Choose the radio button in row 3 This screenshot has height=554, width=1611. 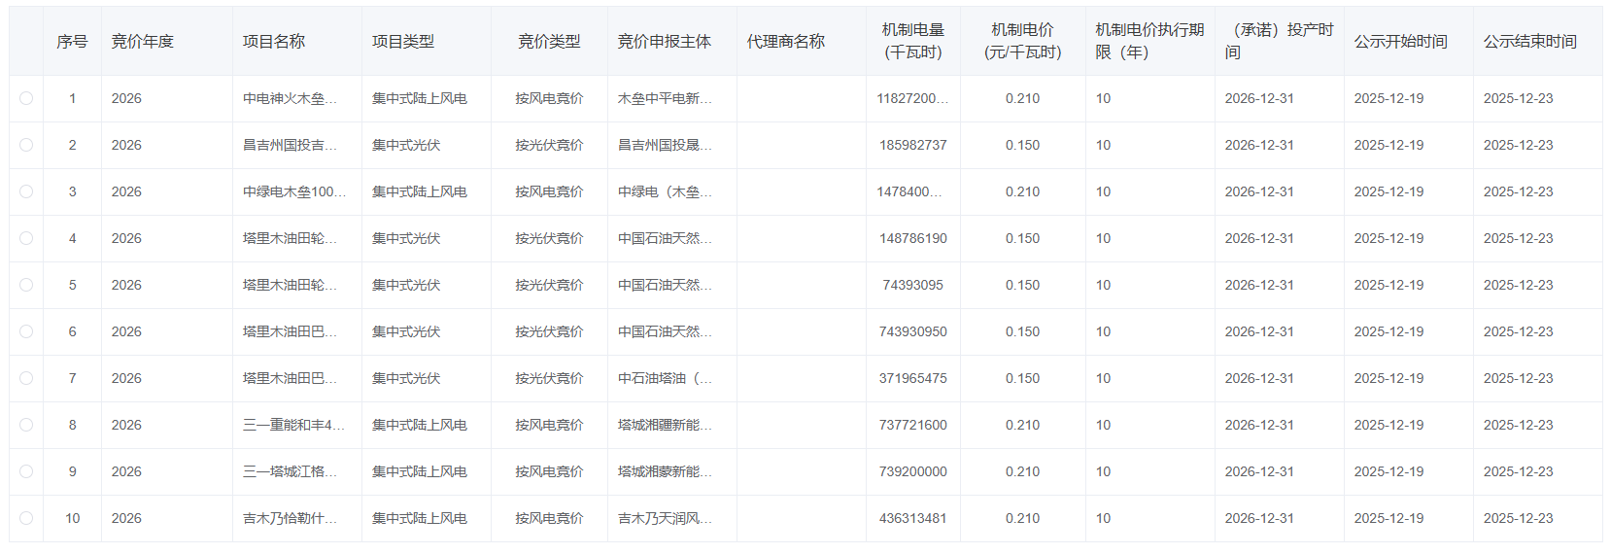(26, 191)
